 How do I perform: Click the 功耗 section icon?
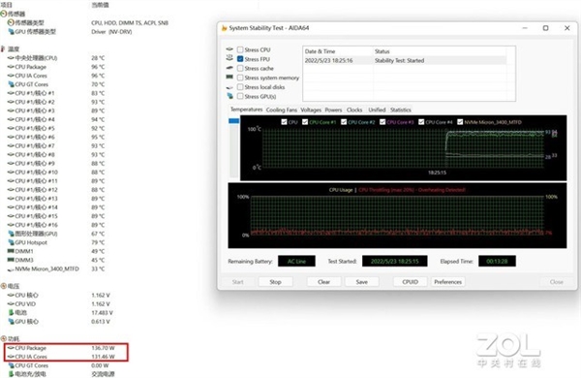pyautogui.click(x=4, y=338)
